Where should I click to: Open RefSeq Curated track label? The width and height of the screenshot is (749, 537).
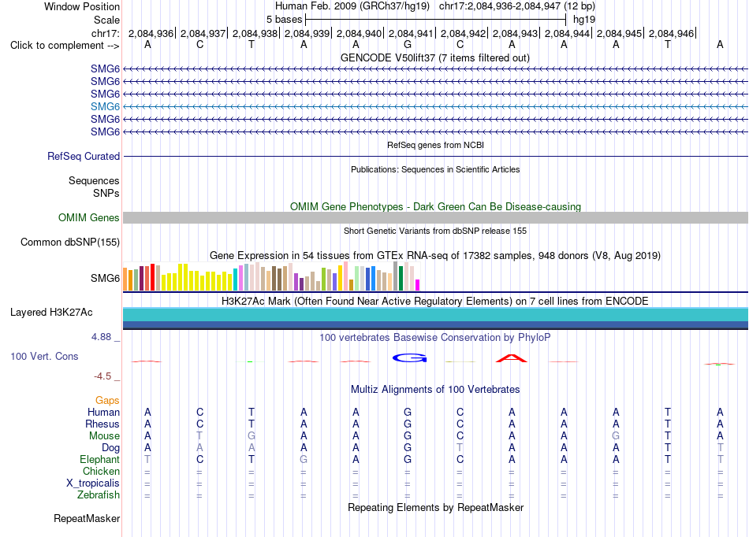click(84, 156)
